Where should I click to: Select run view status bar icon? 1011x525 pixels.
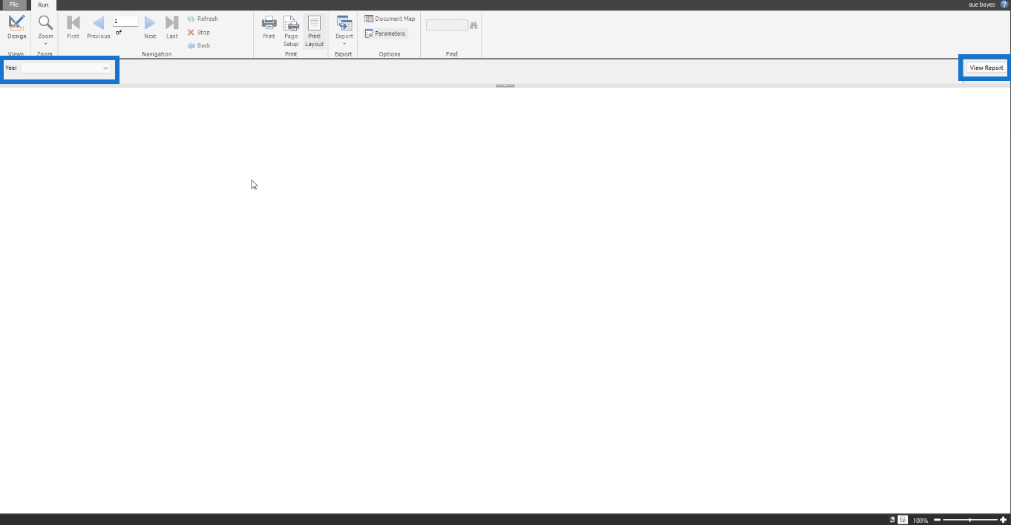tap(903, 520)
